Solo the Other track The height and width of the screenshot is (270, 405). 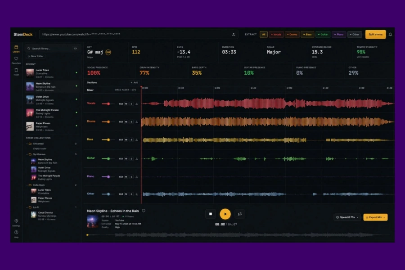pyautogui.click(x=131, y=194)
